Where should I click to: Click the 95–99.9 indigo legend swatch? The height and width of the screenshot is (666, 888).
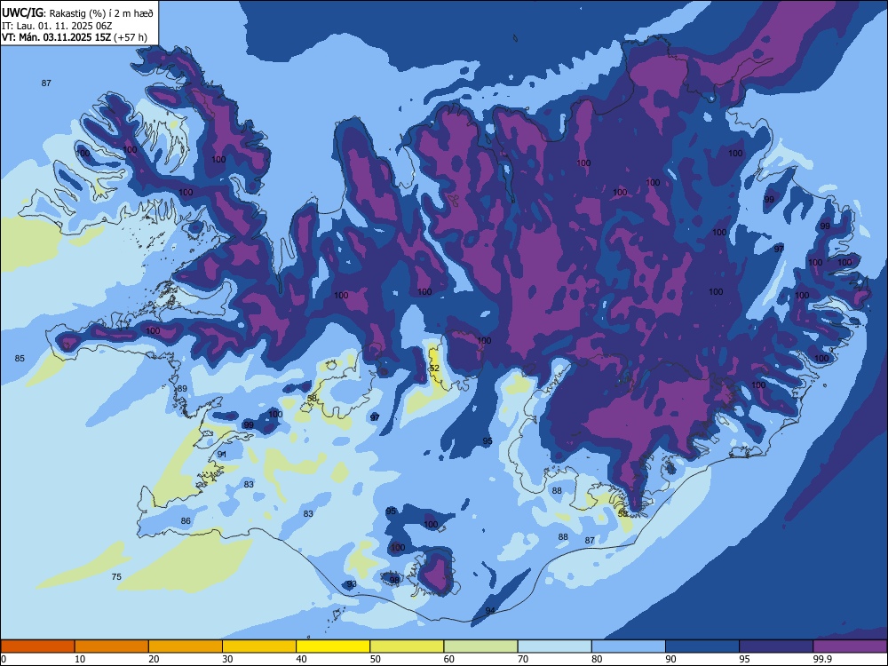pos(776,646)
